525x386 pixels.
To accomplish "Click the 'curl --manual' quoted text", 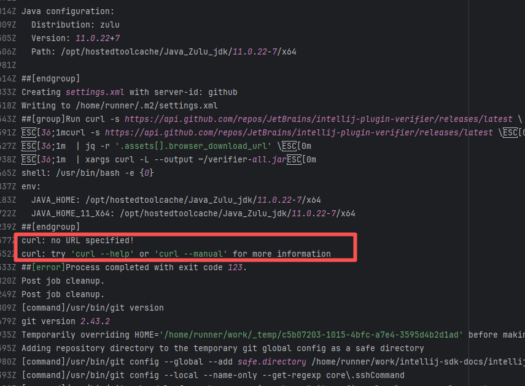I will [191, 254].
